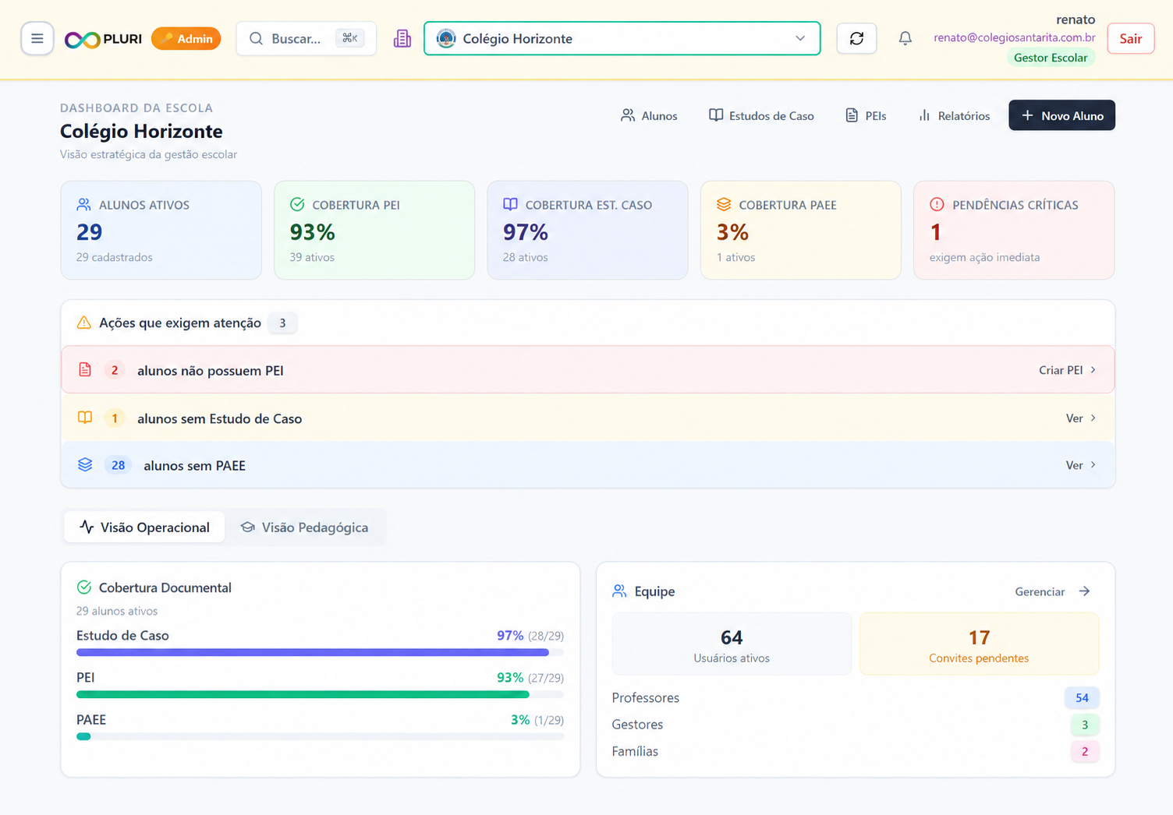
Task: Open the Colégio Horizonte school dropdown
Action: 622,38
